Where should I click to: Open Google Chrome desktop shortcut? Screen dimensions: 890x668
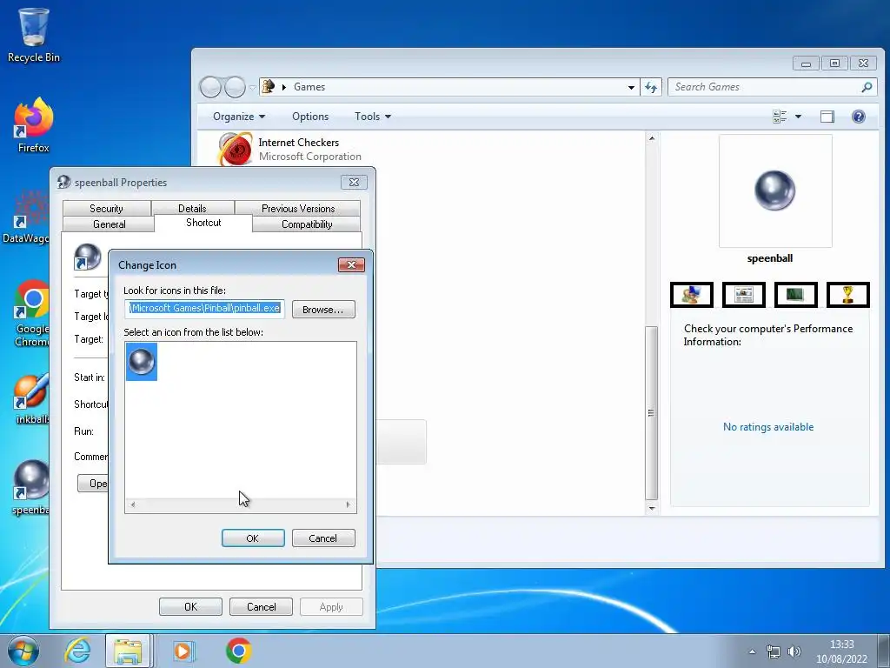click(32, 312)
